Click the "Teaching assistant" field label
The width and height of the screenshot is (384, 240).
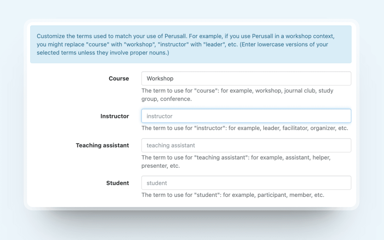click(x=102, y=145)
